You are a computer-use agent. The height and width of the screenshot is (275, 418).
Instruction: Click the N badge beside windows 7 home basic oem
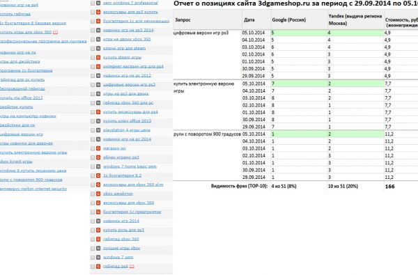click(98, 166)
